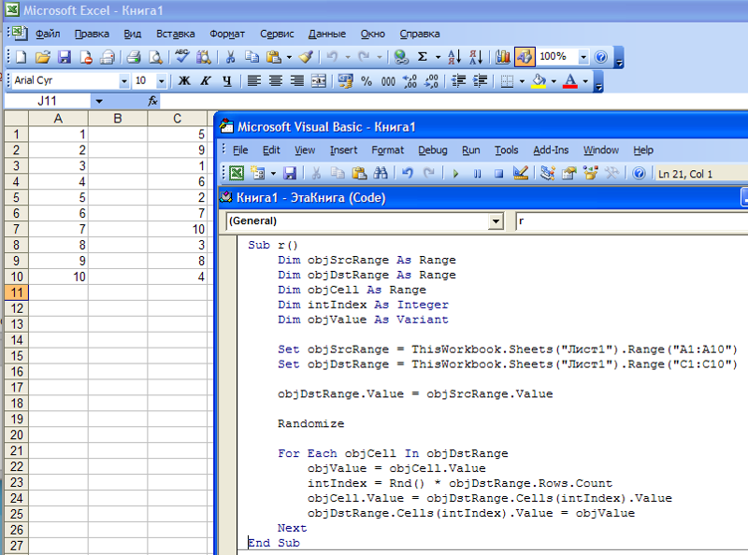
Task: Switch to Microsoft Excel from VBA toolbar
Action: [x=237, y=173]
